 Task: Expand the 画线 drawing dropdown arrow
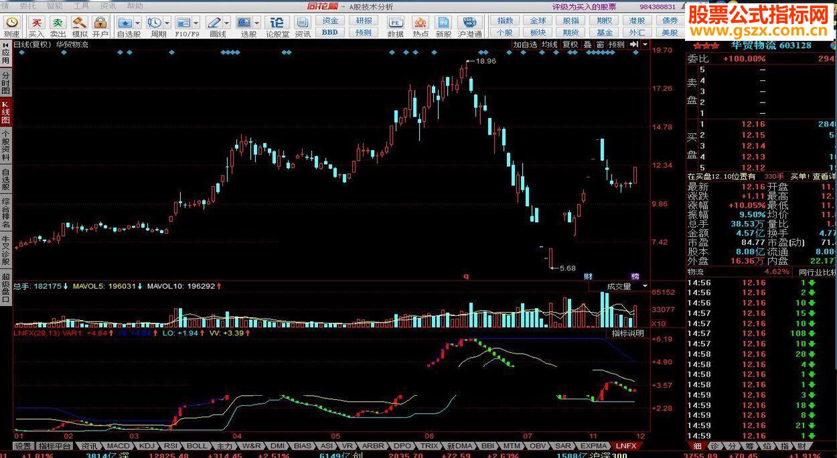coord(227,23)
